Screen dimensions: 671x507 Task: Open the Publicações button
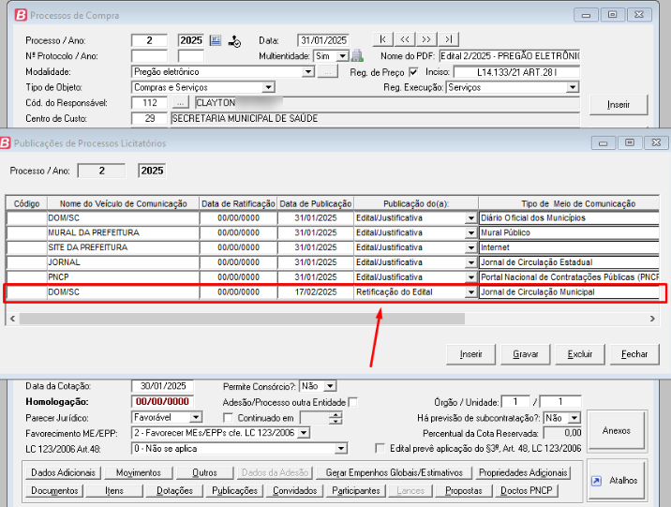[x=234, y=491]
